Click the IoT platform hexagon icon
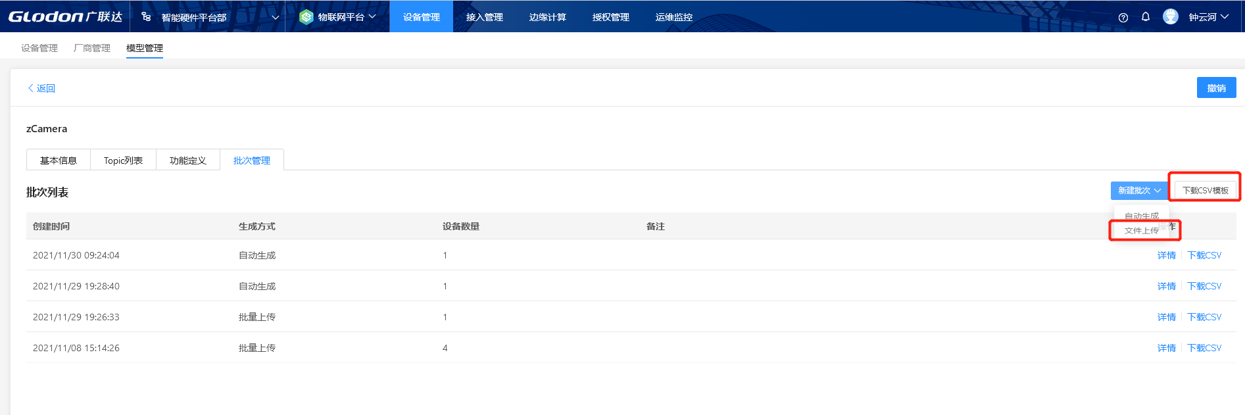This screenshot has height=415, width=1245. pyautogui.click(x=306, y=16)
